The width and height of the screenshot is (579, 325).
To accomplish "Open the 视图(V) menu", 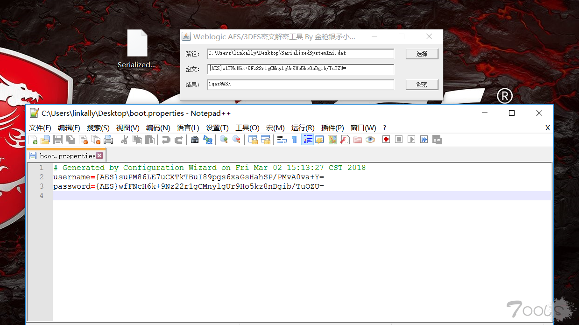I will pos(128,128).
